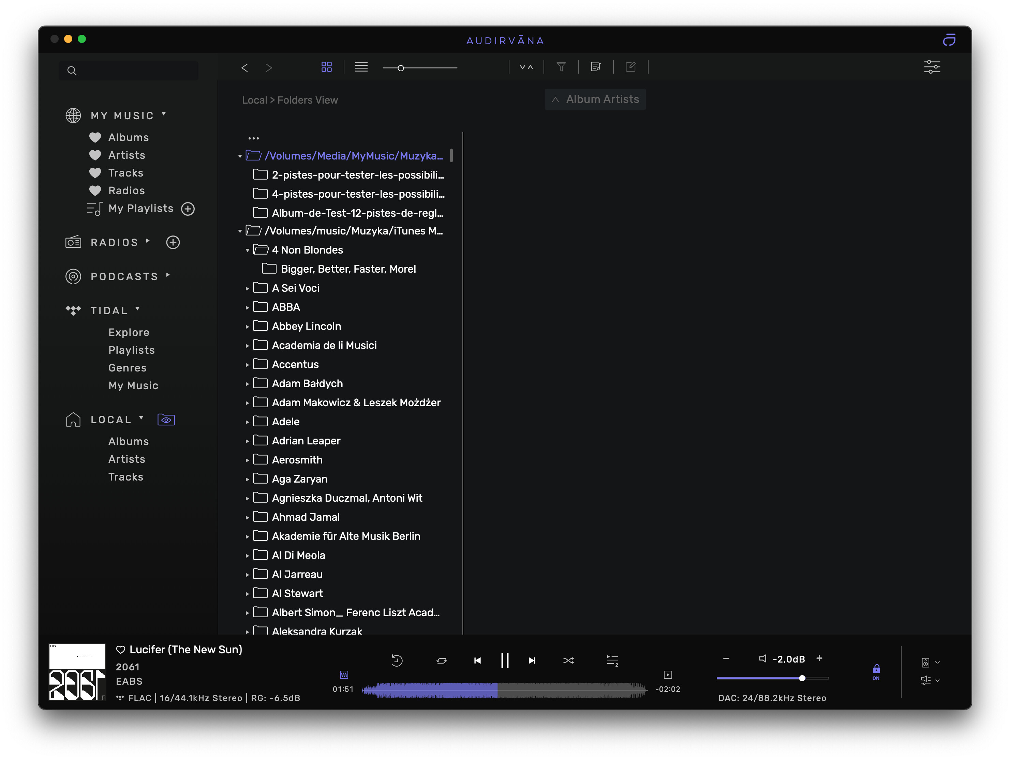Open favorite Radios
This screenshot has width=1010, height=760.
(x=127, y=191)
